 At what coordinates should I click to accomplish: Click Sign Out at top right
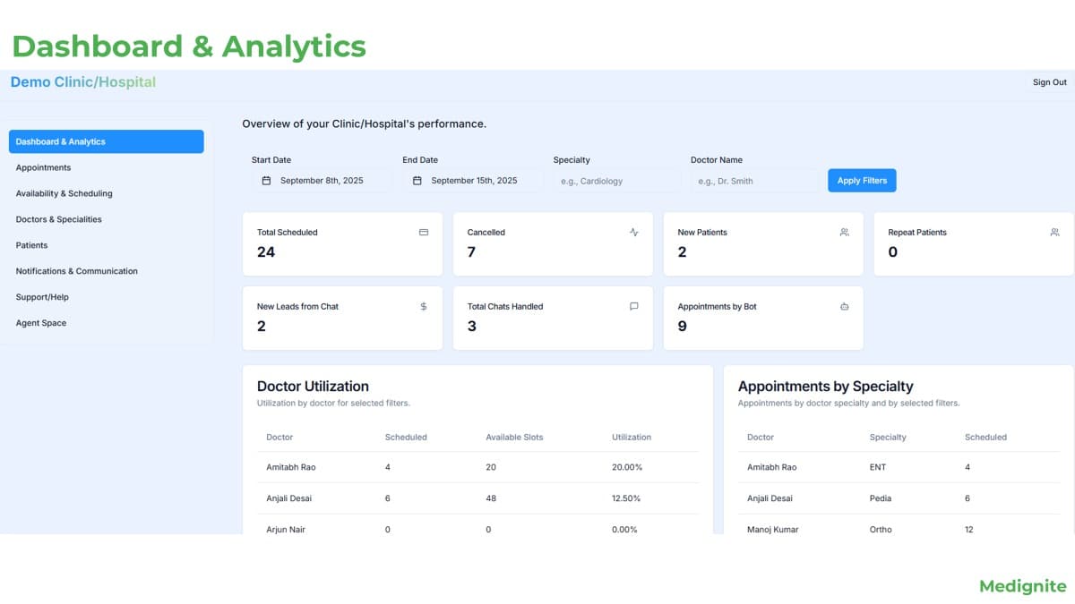pyautogui.click(x=1048, y=81)
